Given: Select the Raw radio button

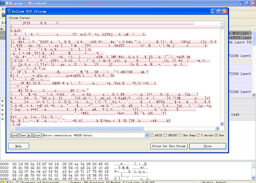Looking at the screenshot, I should 216,135.
